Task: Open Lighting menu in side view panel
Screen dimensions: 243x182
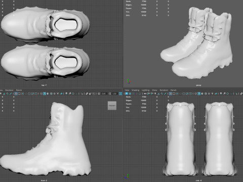Action: (145, 90)
